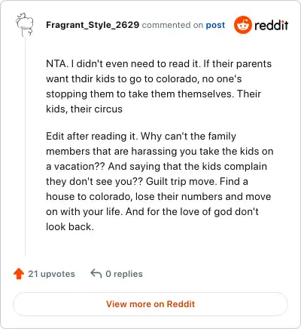301x329 pixels.
Task: Click the commenter's Snoo avatar icon
Action: [24, 25]
